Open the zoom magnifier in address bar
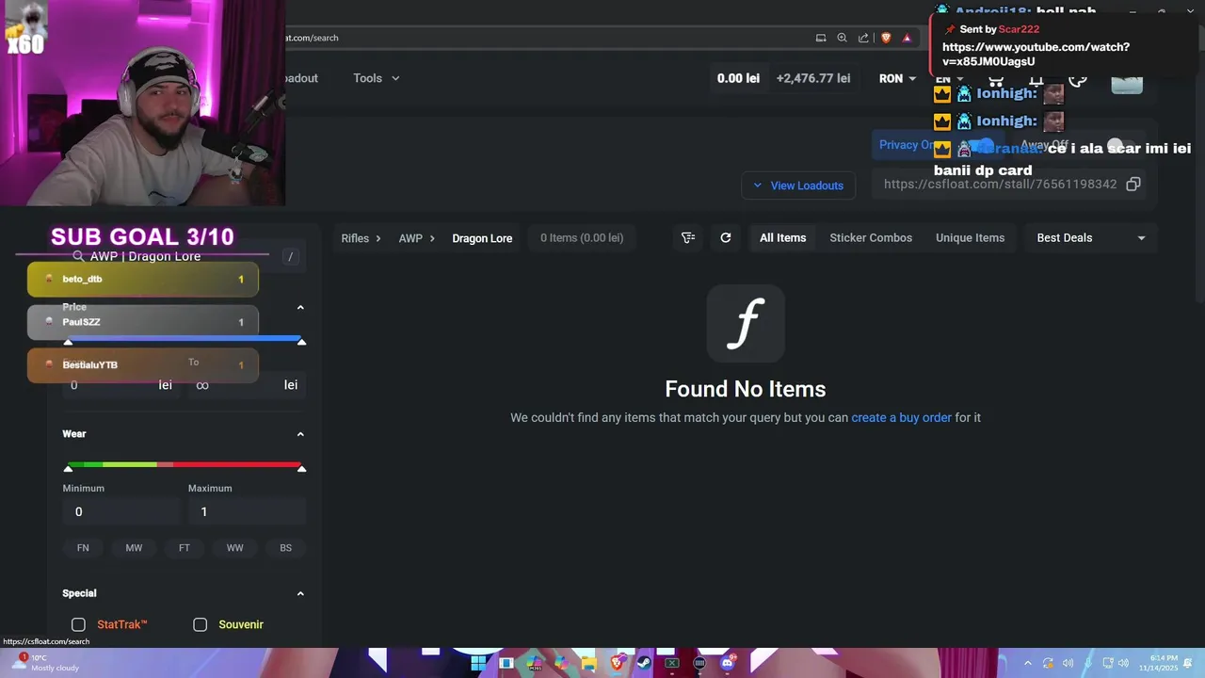Viewport: 1205px width, 678px height. 842,38
